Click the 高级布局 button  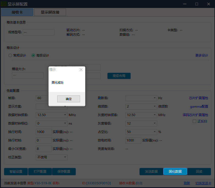(119, 76)
